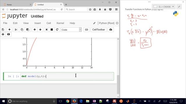The height and width of the screenshot is (104, 186).
Task: Open the Help menu
Action: pos(72,23)
